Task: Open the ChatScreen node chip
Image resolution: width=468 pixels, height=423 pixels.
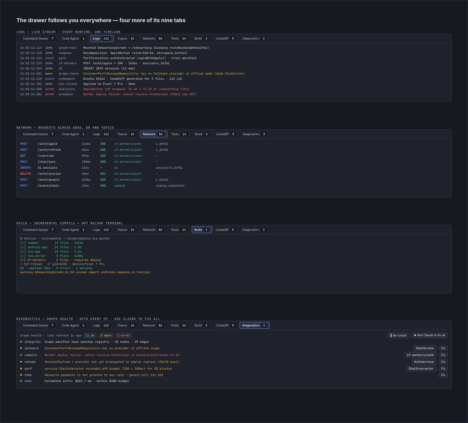Action: coord(425,348)
